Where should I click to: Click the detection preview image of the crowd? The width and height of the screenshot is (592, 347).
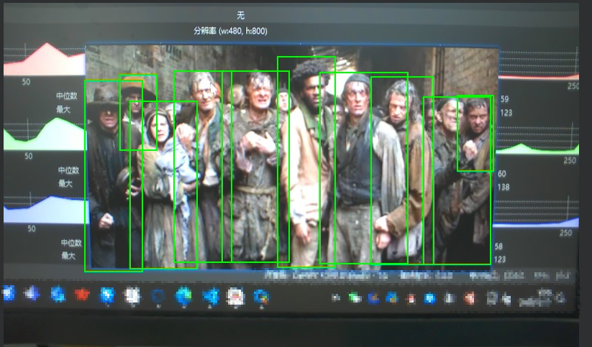click(x=291, y=157)
